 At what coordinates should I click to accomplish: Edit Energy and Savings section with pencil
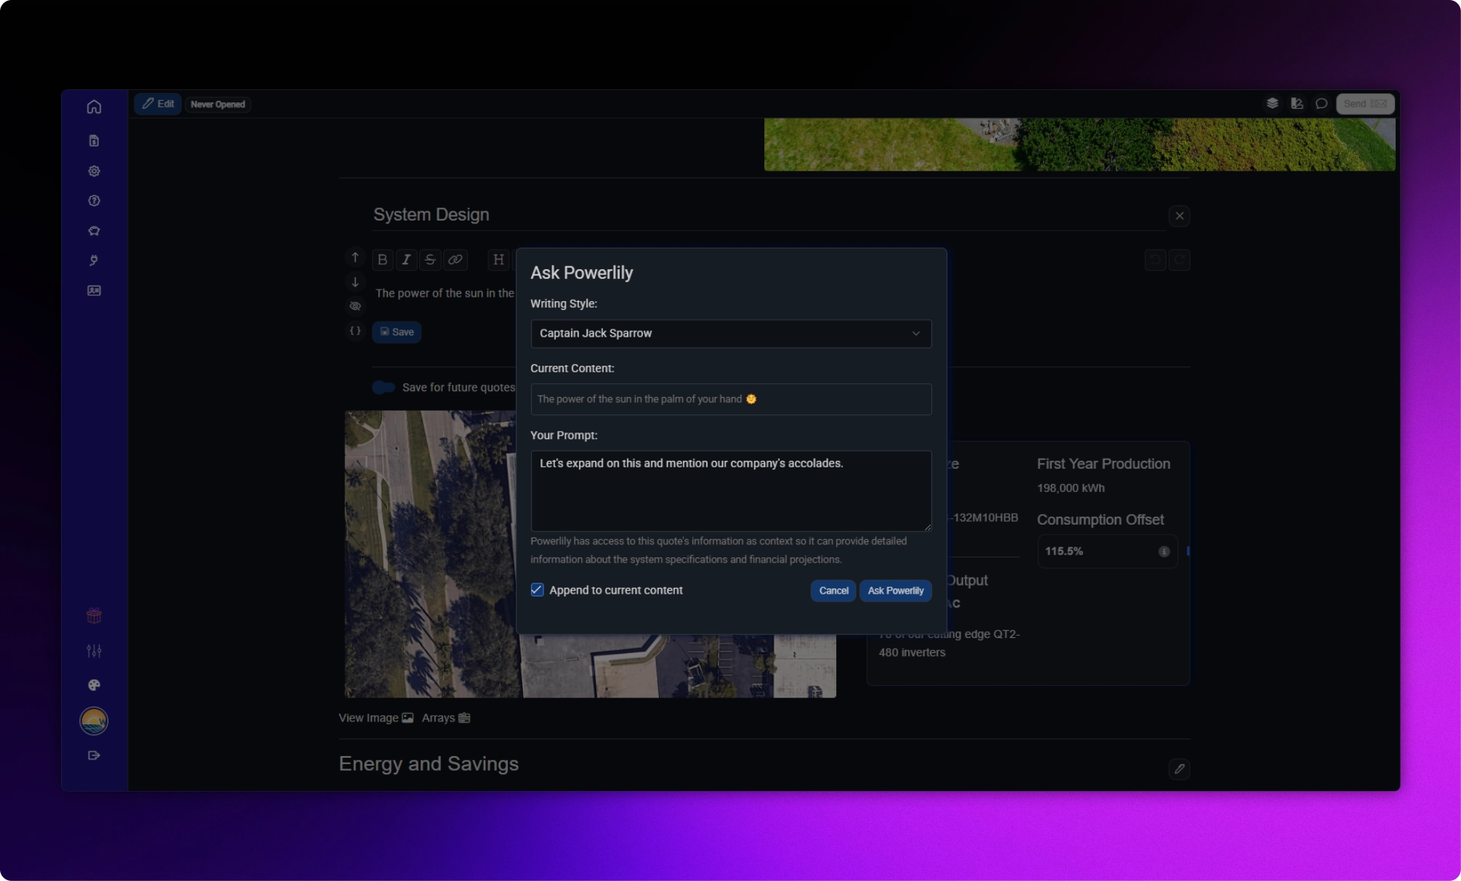(1179, 769)
